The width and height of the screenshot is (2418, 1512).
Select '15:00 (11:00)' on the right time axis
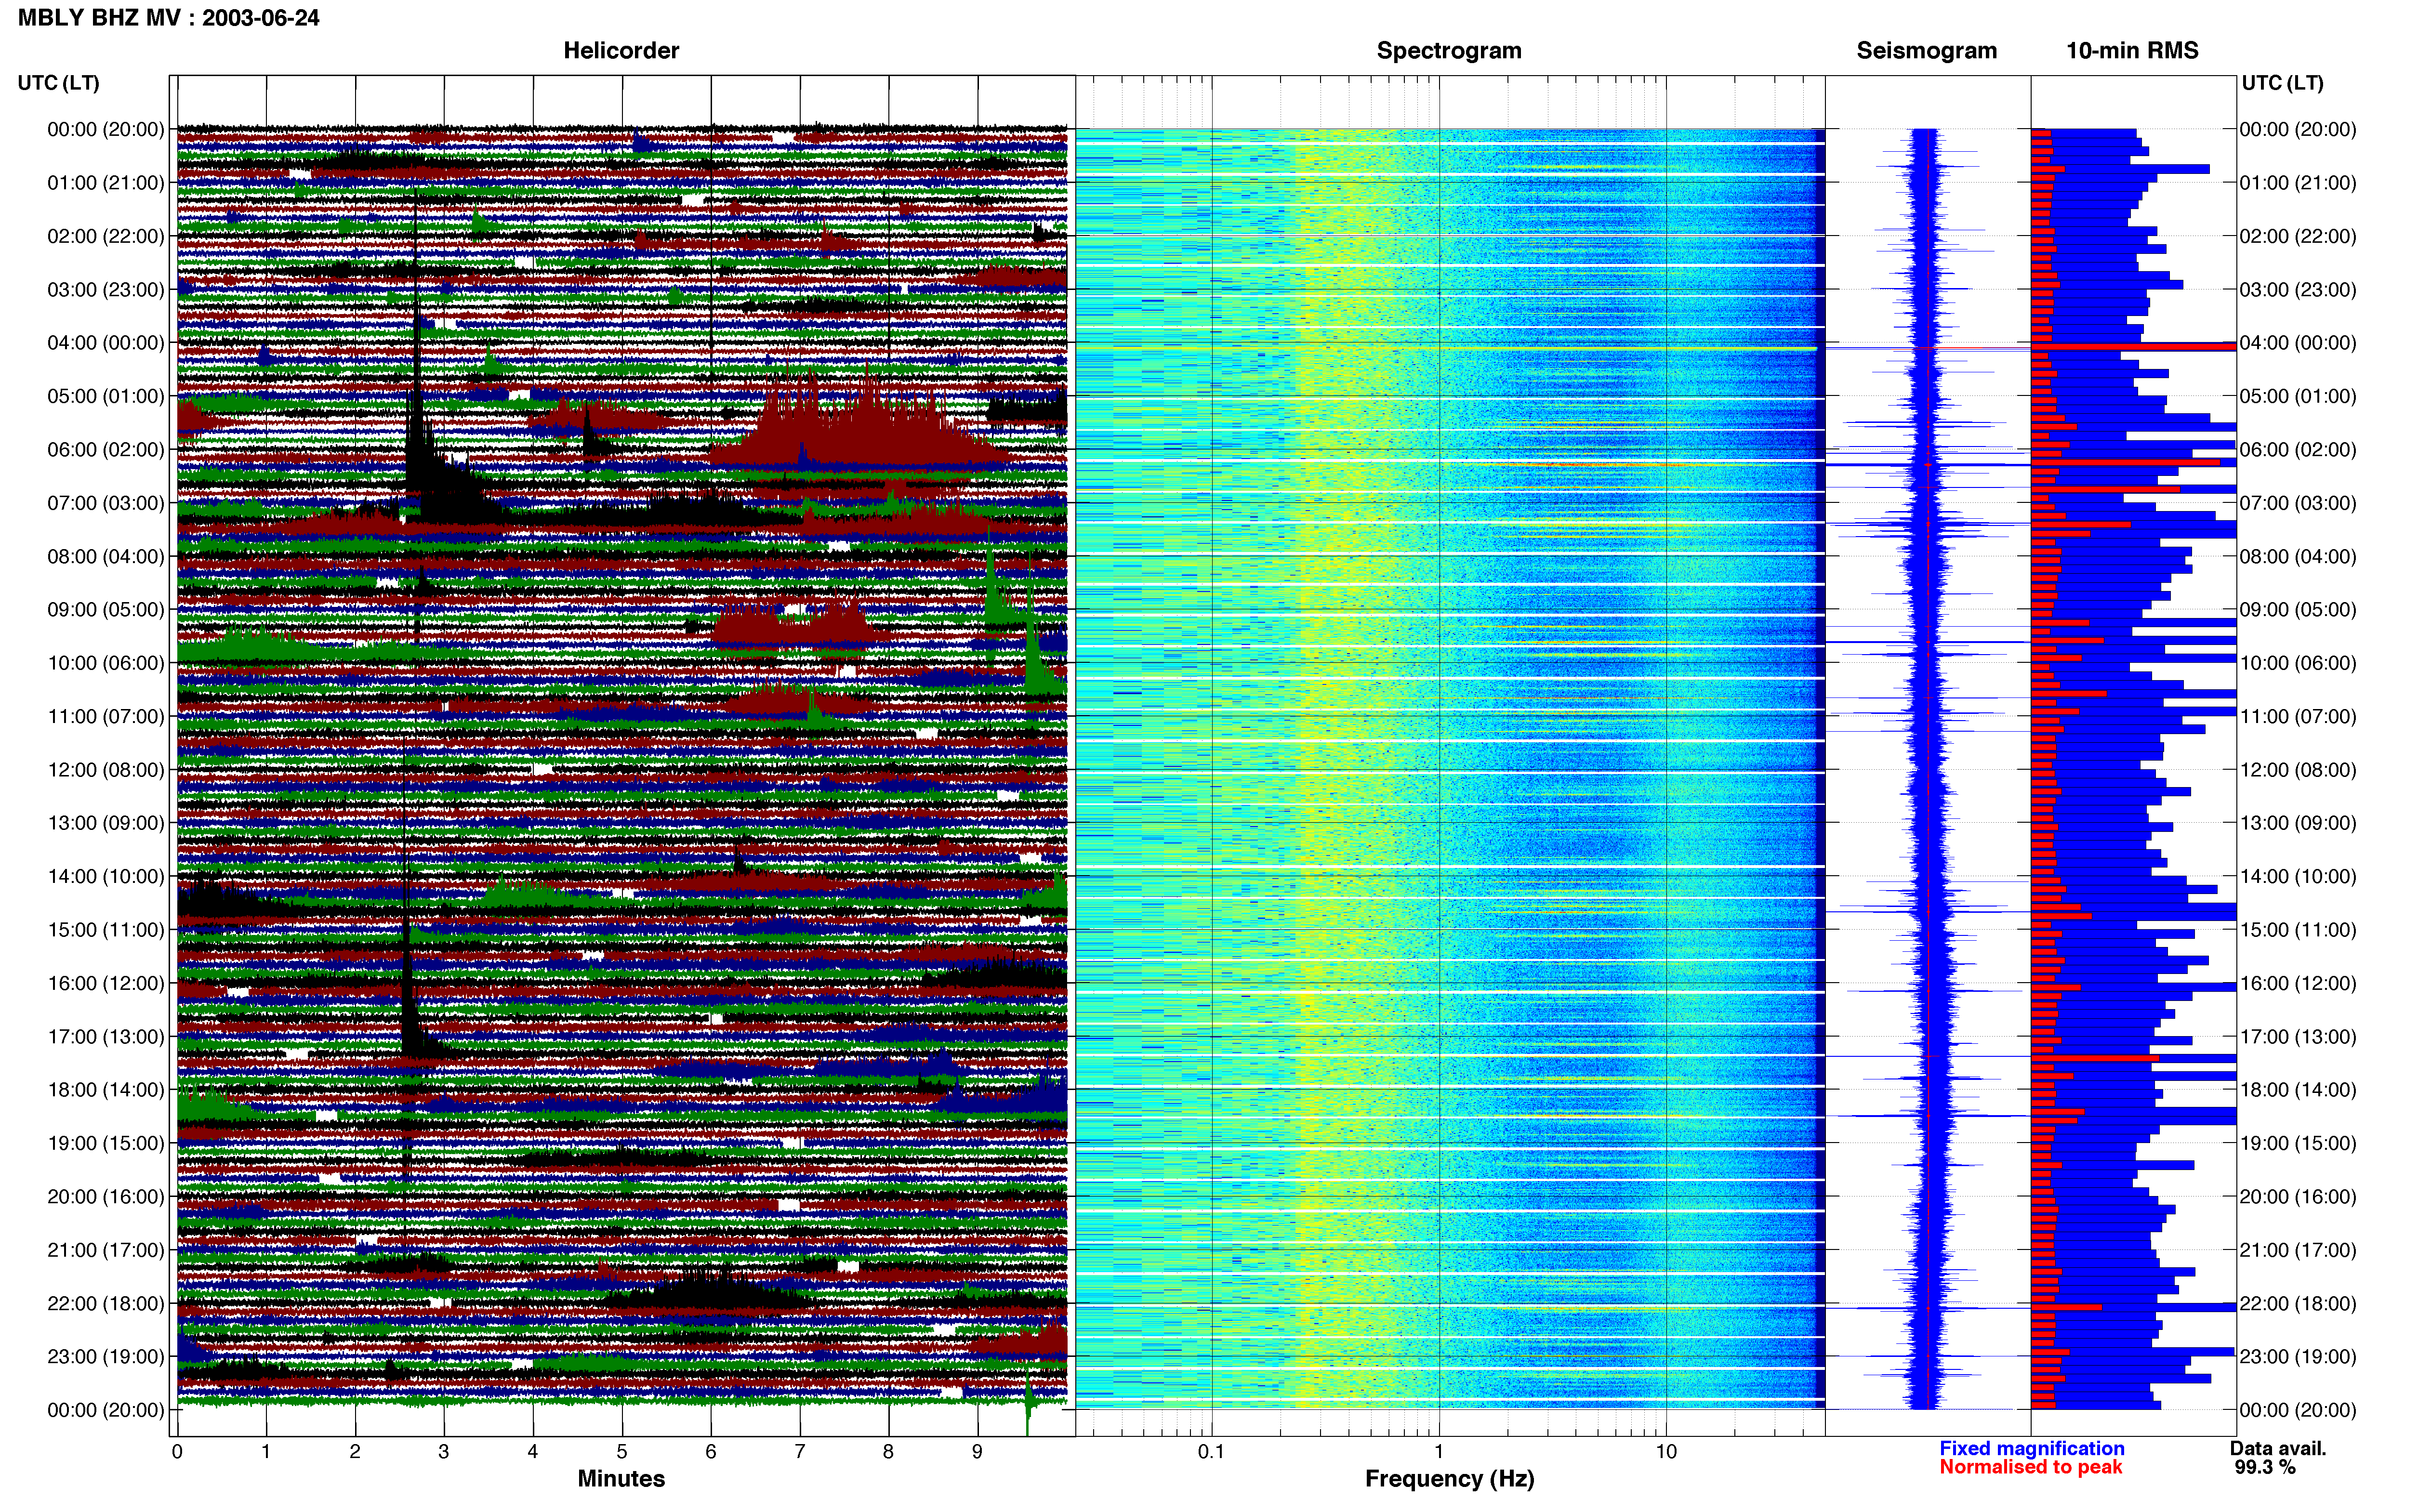(2298, 930)
